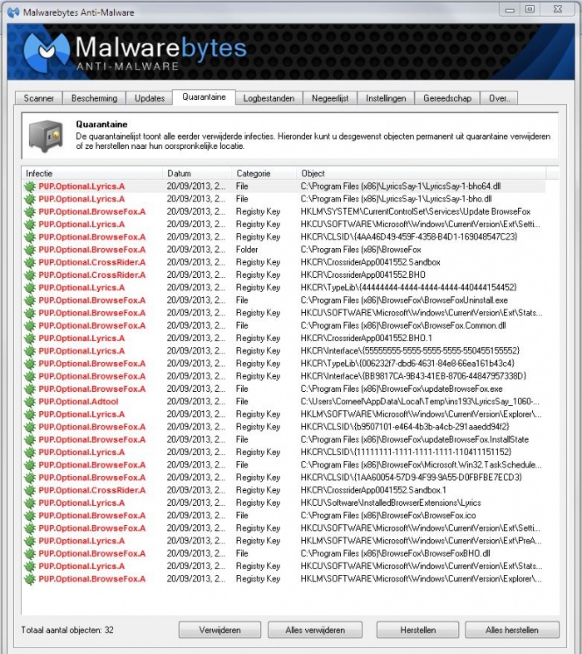The image size is (582, 654).
Task: Select the BrowseFox.ico file path
Action: (388, 515)
